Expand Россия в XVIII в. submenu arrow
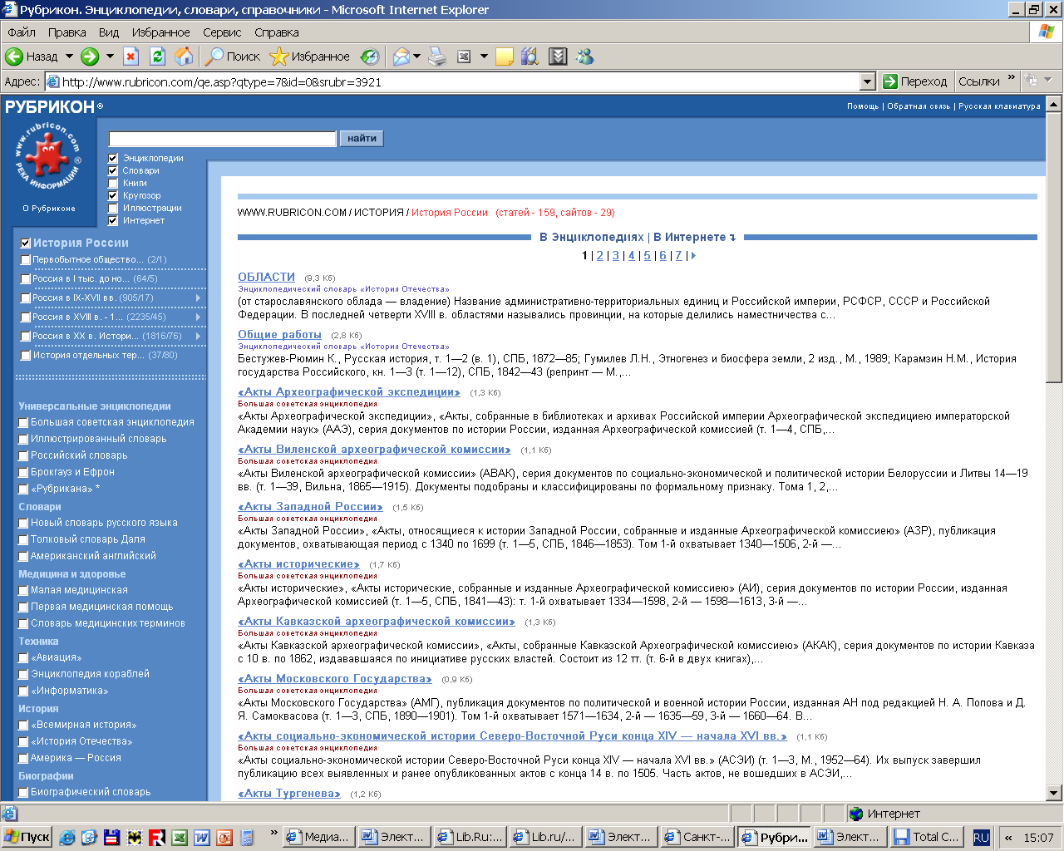This screenshot has height=851, width=1064. point(198,317)
